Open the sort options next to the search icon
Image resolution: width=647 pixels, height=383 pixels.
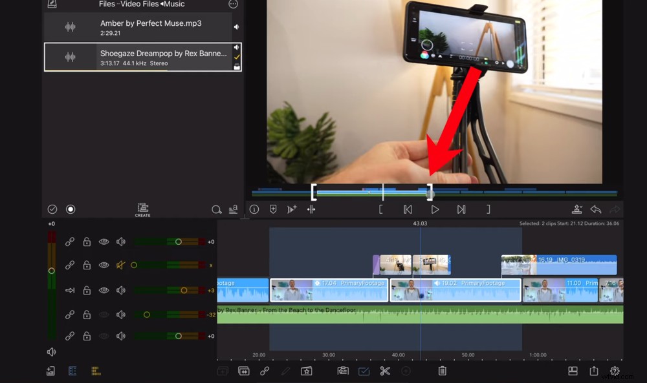(x=234, y=209)
